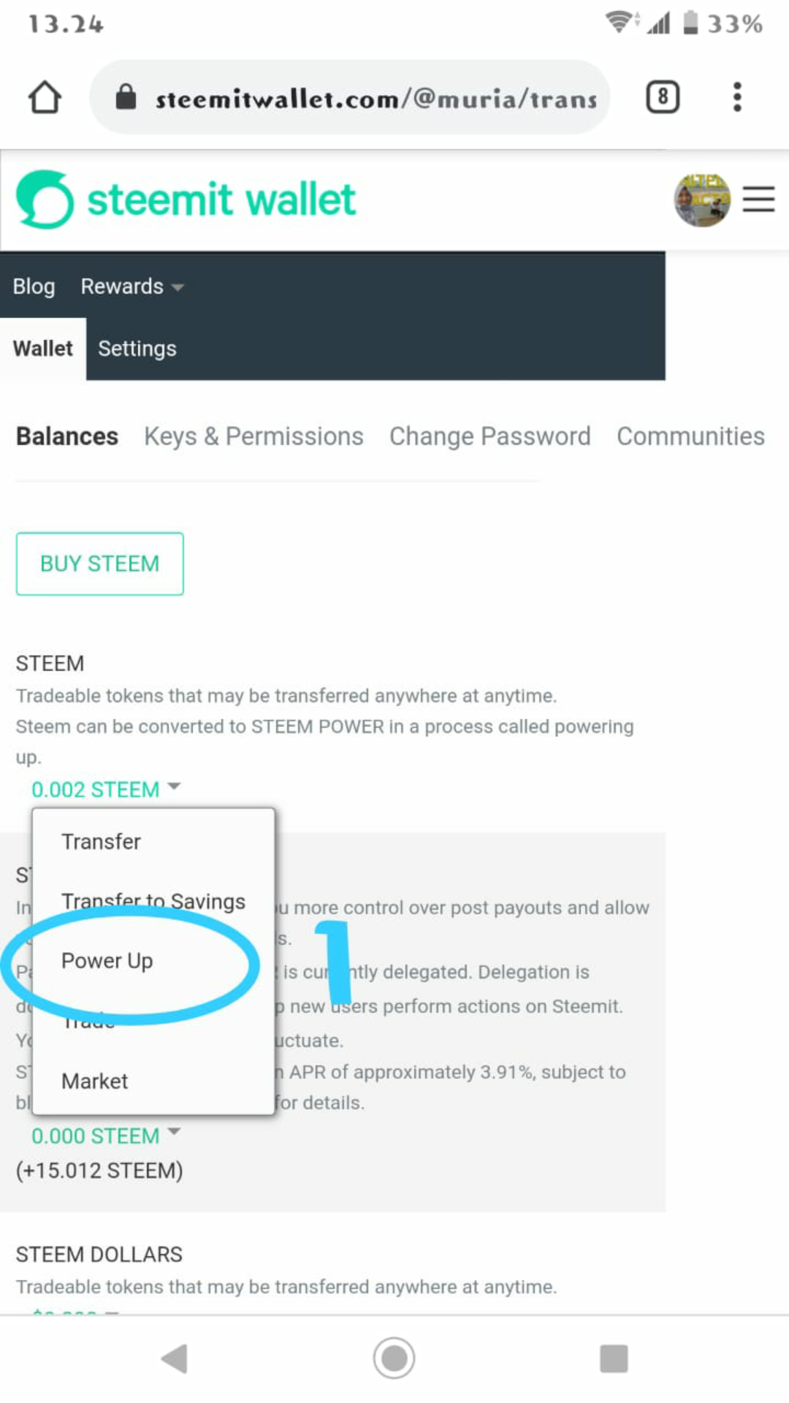
Task: Toggle the 0.002 STEEM balance dropdown
Action: (x=105, y=789)
